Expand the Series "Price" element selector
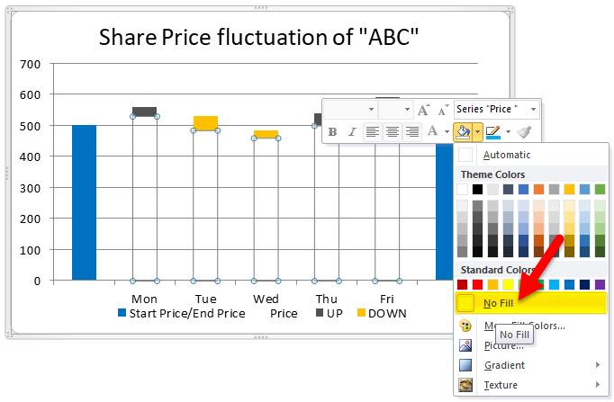 pos(534,110)
